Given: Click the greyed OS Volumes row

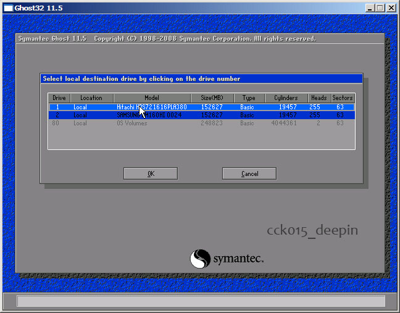Looking at the screenshot, I should (201, 123).
